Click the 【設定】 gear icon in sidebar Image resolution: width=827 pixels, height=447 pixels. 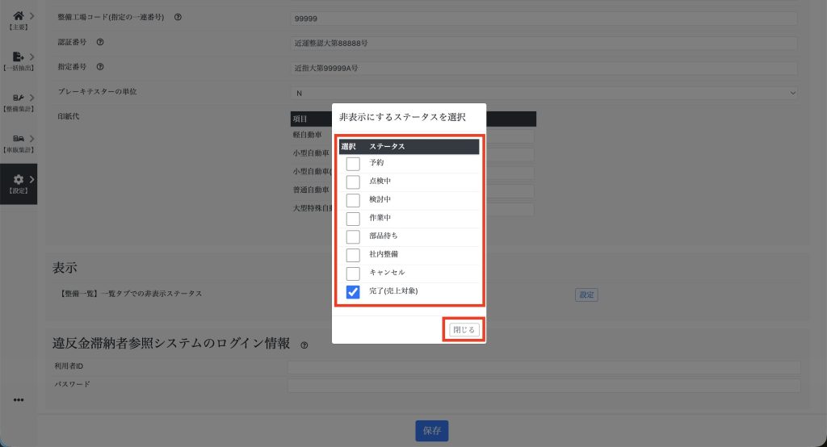click(18, 179)
